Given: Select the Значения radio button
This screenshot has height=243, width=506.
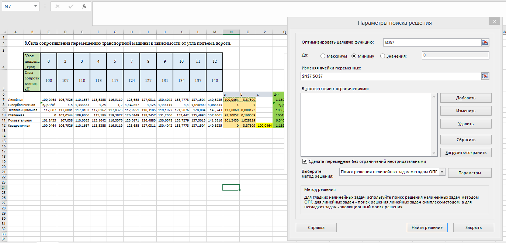Looking at the screenshot, I should pyautogui.click(x=382, y=56).
